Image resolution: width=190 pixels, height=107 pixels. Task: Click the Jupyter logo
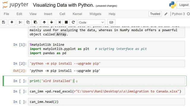[15, 5]
